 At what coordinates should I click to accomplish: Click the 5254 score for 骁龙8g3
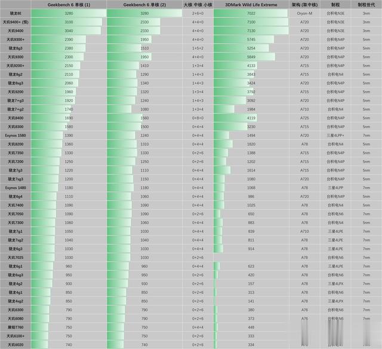point(251,48)
